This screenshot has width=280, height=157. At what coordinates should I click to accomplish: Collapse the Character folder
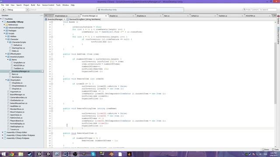pyautogui.click(x=6, y=39)
